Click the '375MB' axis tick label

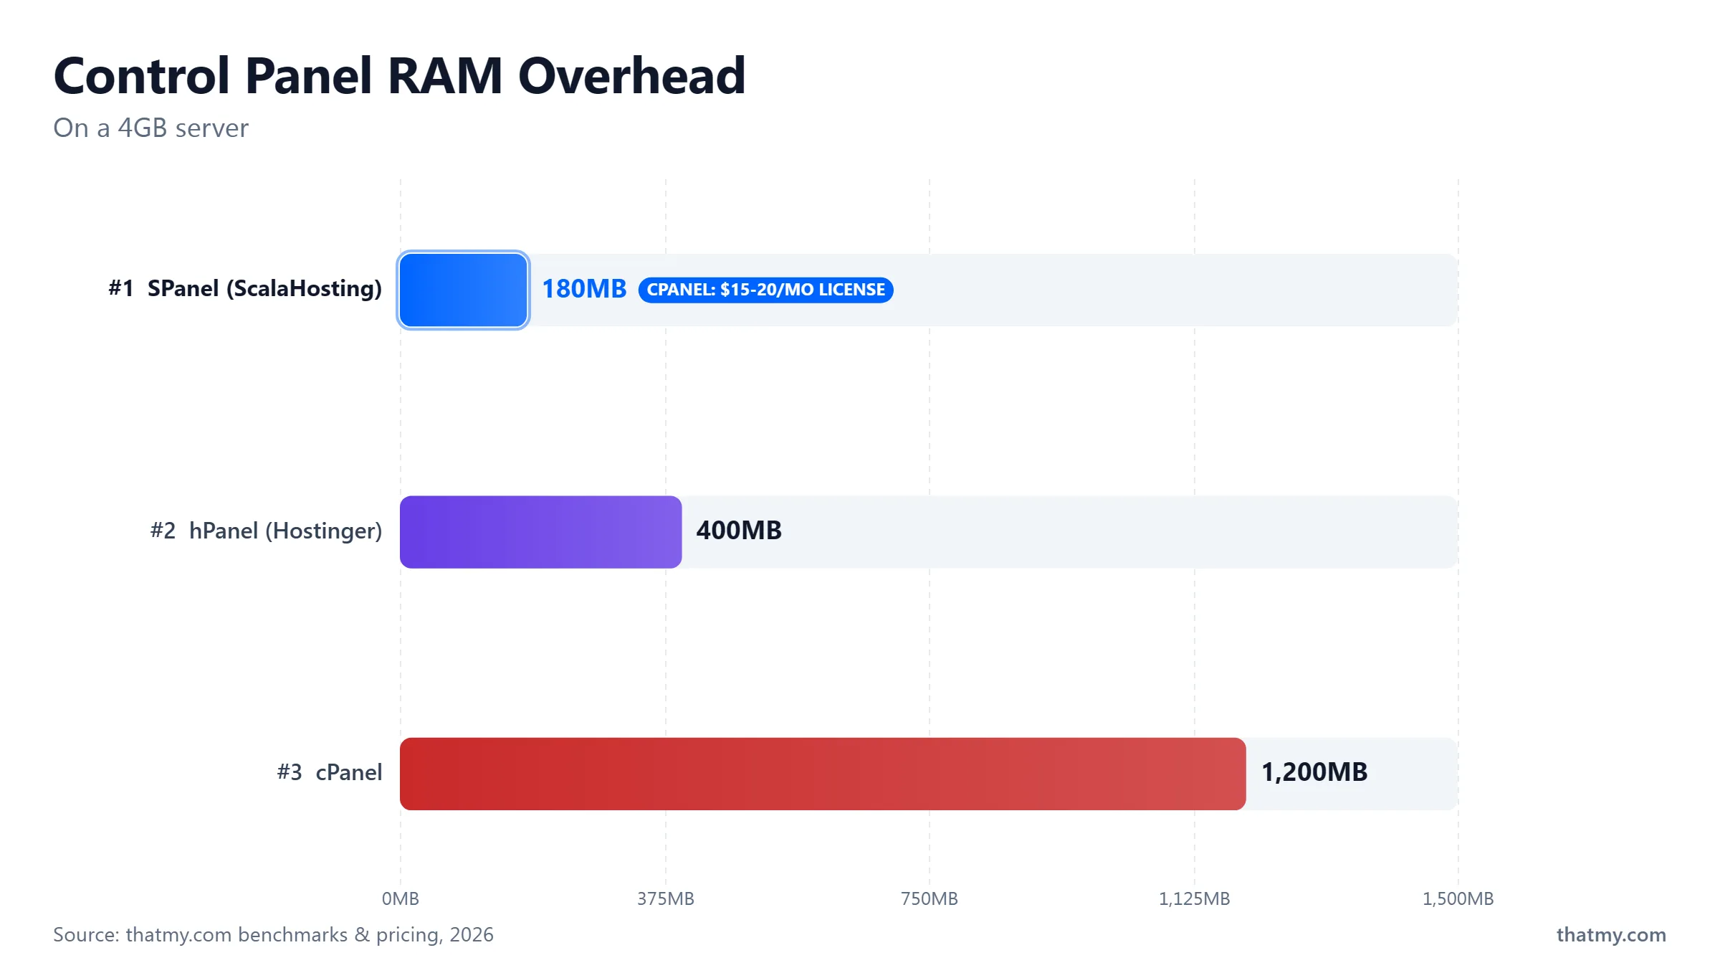(x=666, y=899)
